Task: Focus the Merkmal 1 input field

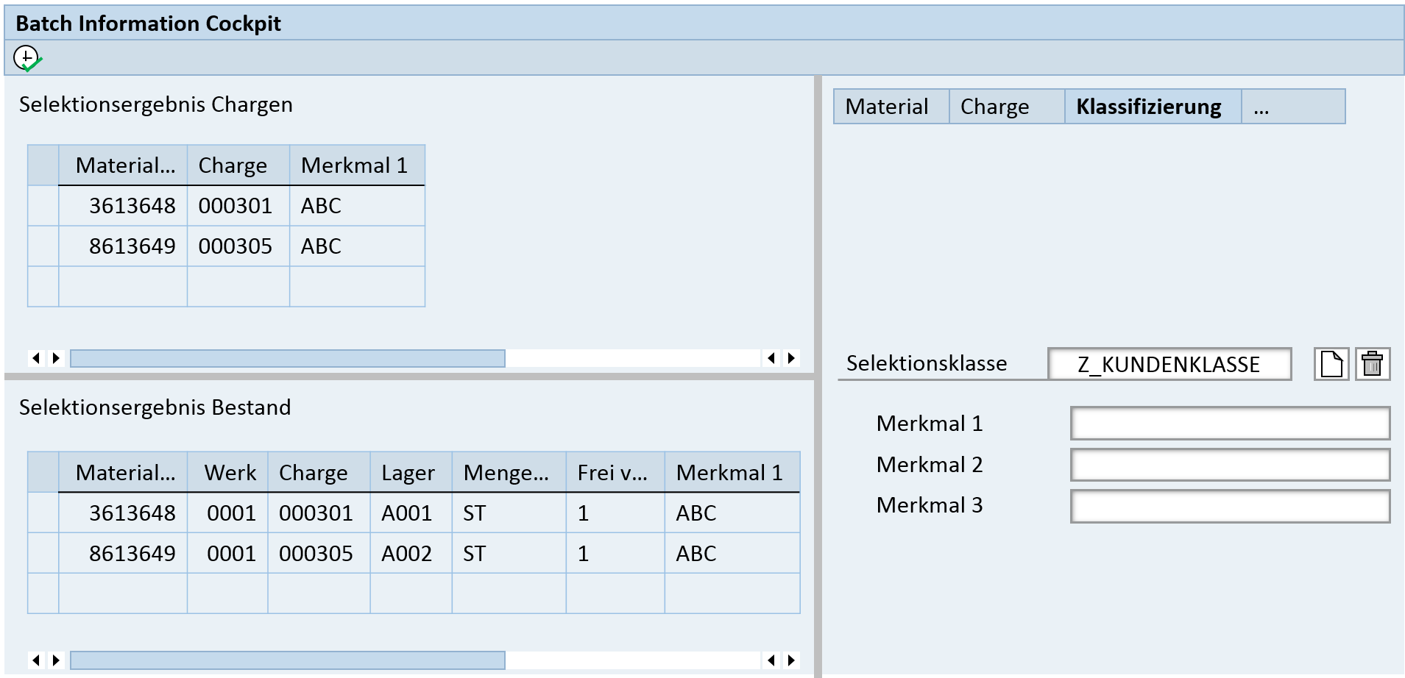Action: (x=1230, y=424)
